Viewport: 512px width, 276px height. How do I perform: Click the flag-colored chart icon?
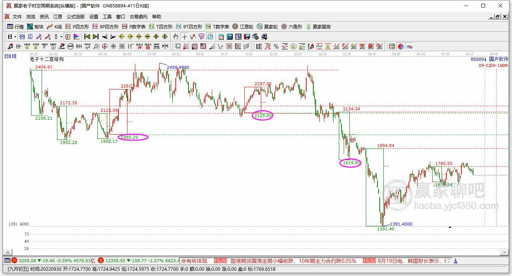[76, 37]
